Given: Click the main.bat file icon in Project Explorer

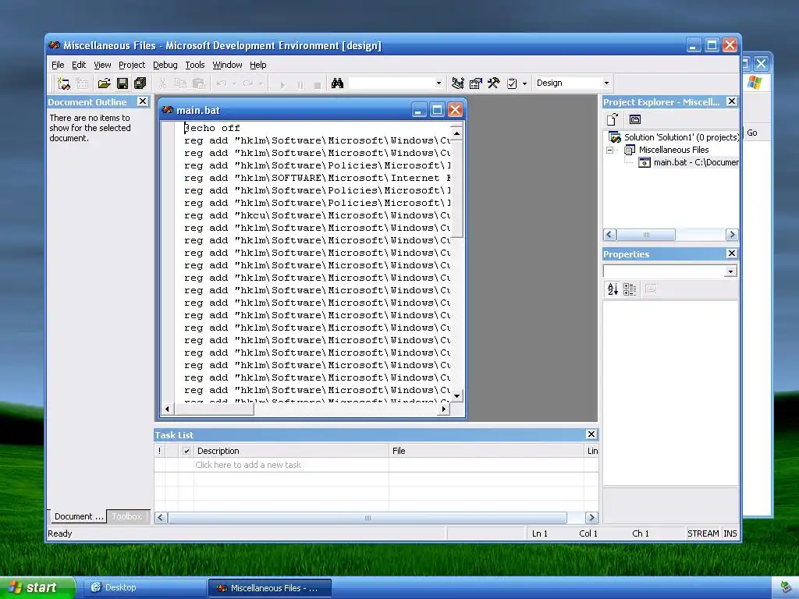Looking at the screenshot, I should pos(645,162).
